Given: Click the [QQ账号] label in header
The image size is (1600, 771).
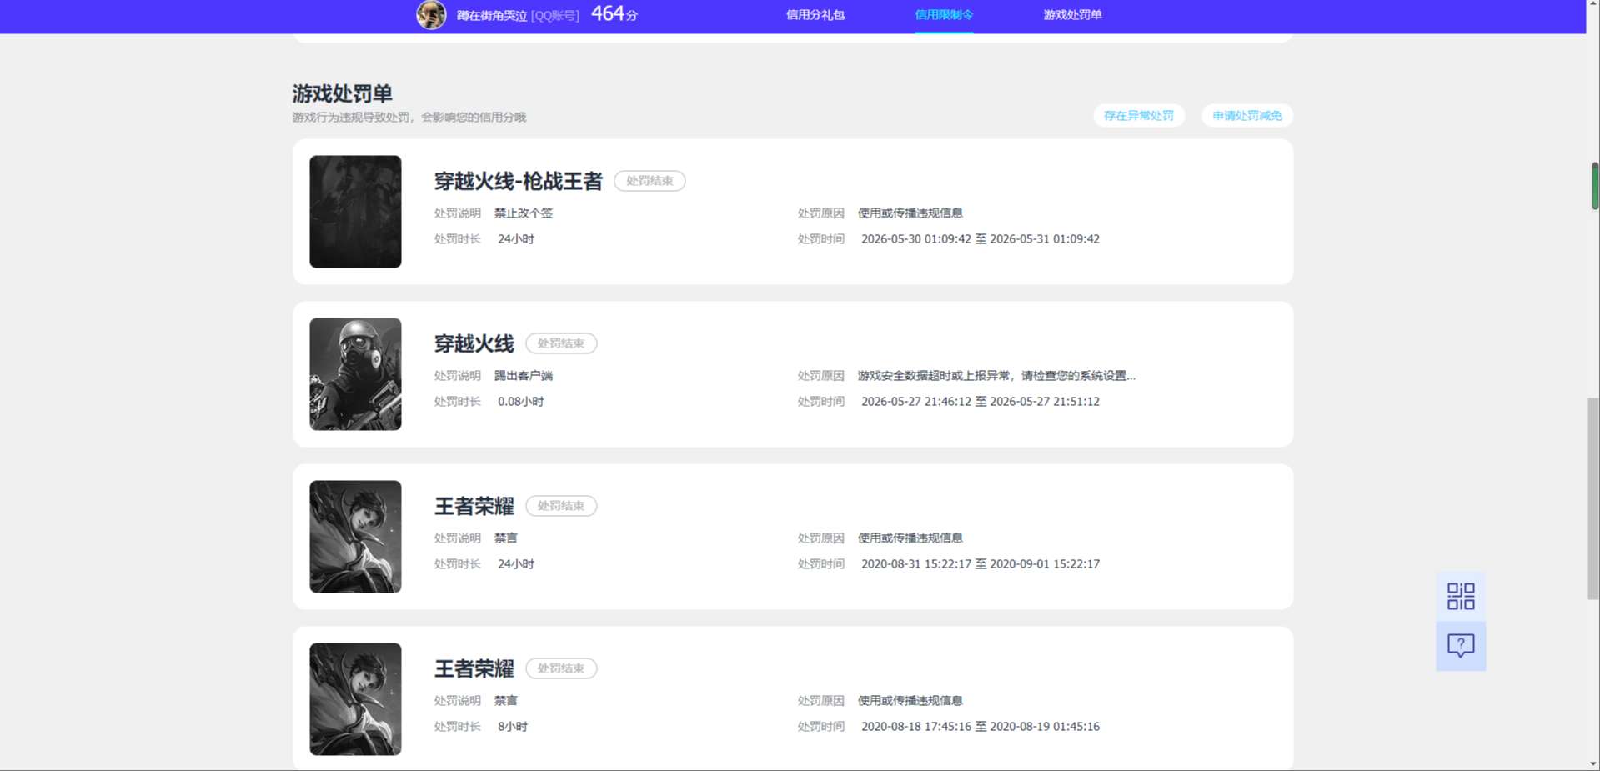Looking at the screenshot, I should click(x=555, y=16).
